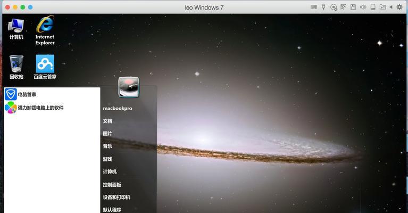This screenshot has width=408, height=213.
Task: Click the yellow minimize window button
Action: (x=15, y=7)
